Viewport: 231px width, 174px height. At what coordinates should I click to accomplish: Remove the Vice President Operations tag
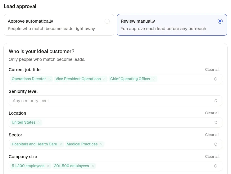[104, 79]
